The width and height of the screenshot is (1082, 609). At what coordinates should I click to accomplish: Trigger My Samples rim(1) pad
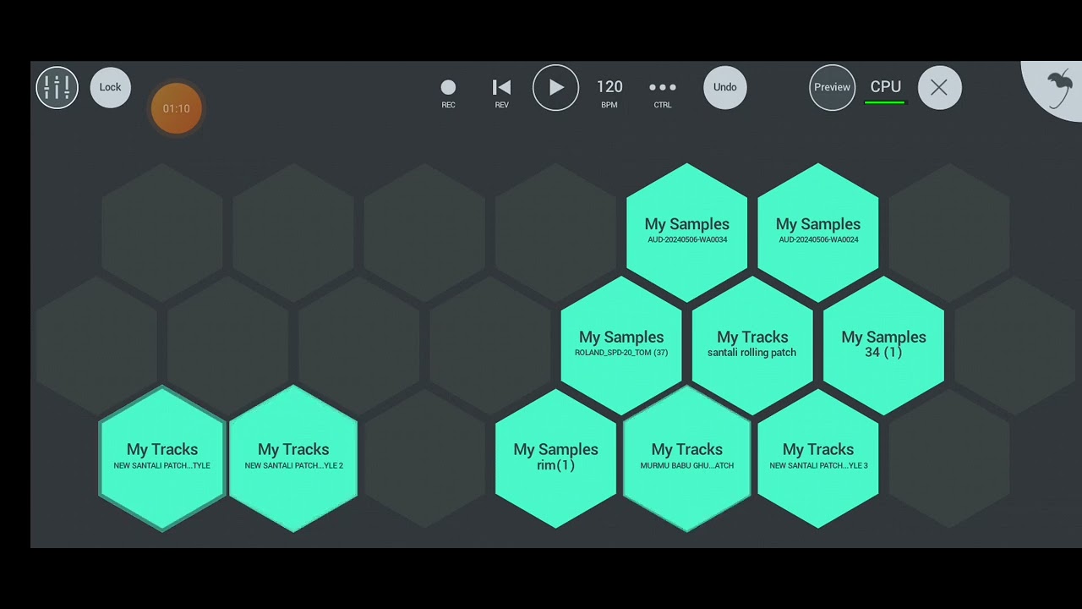(555, 458)
